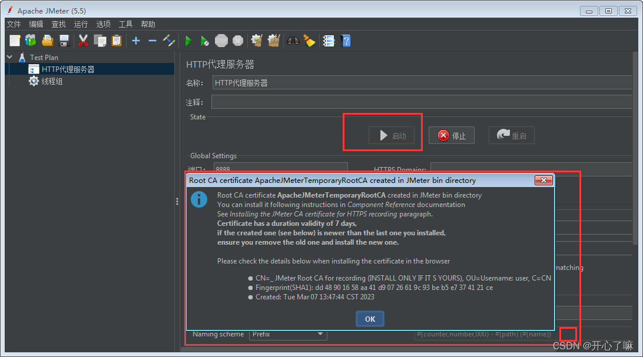Screen dimensions: 643x357
Task: Open the 帮助 menu
Action: click(x=148, y=24)
